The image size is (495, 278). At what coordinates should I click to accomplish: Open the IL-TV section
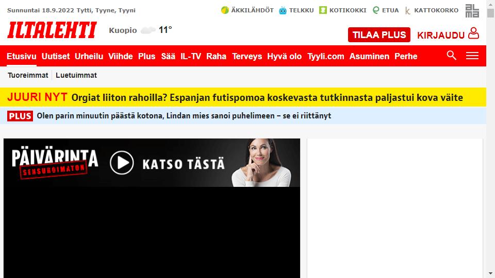click(x=191, y=57)
